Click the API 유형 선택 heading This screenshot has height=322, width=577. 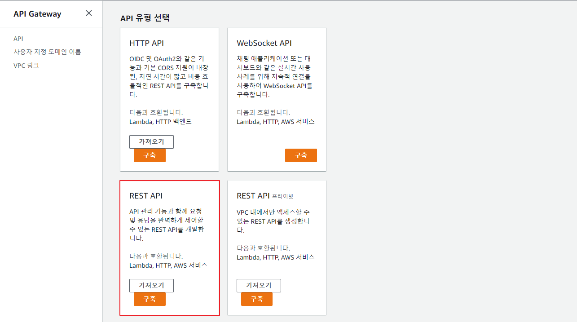(x=145, y=18)
